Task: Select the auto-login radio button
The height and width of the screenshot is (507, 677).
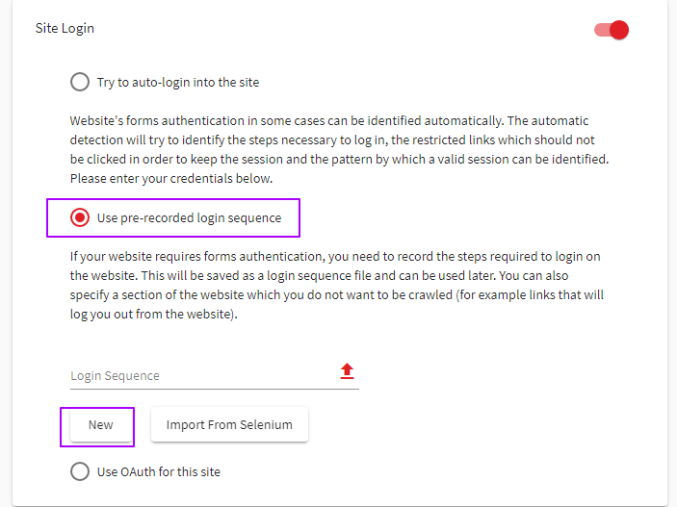Action: (x=80, y=82)
